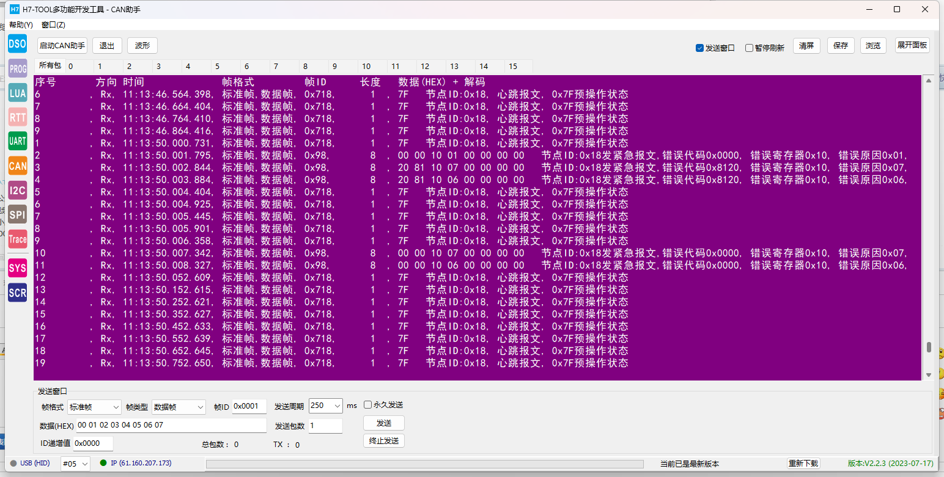Click the 序号 column header in log
Screen dimensions: 944x477
click(45, 82)
